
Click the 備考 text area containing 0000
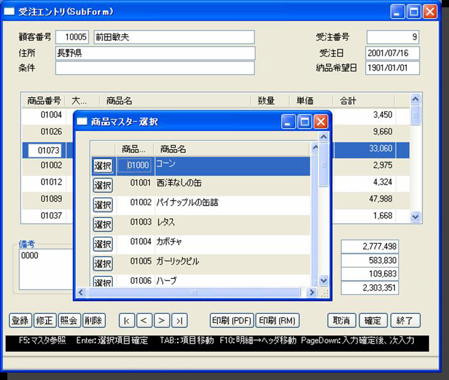47,269
